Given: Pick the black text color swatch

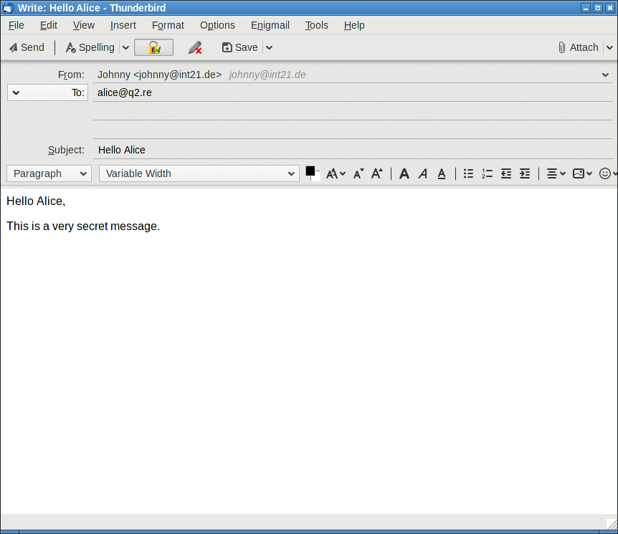Looking at the screenshot, I should click(310, 171).
